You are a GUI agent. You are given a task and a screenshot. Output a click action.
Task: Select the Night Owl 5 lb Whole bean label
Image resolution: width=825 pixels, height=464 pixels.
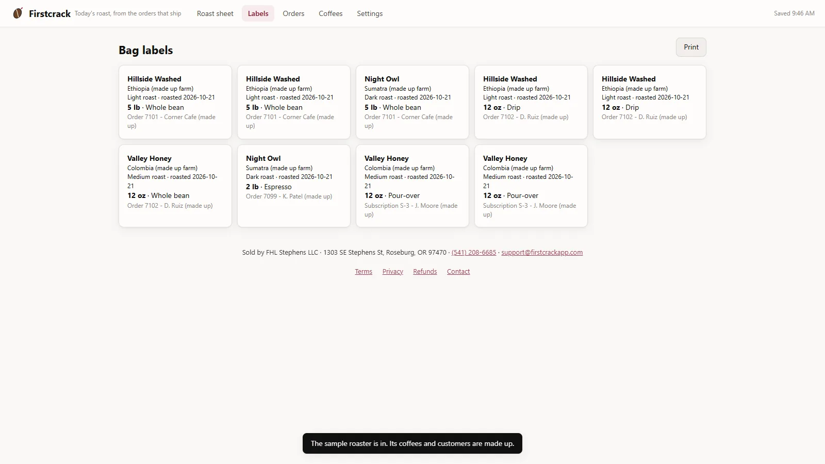(412, 102)
